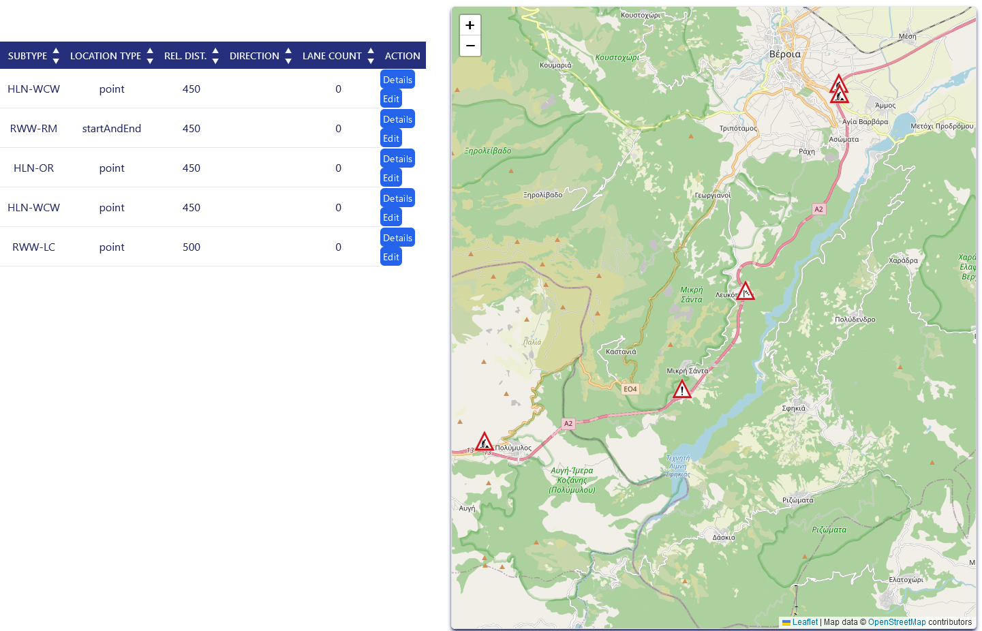Click the roadworks marker near Polymylos
Screen dimensions: 982x631
(485, 442)
